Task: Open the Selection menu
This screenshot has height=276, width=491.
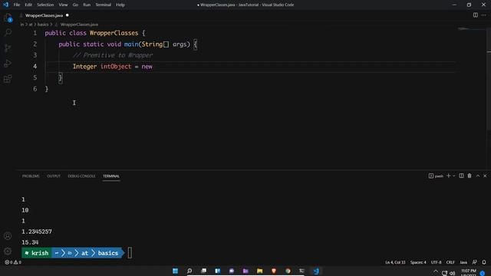Action: tap(45, 5)
